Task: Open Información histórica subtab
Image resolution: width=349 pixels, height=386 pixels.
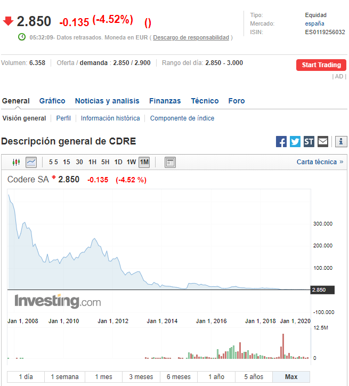Action: coord(110,118)
